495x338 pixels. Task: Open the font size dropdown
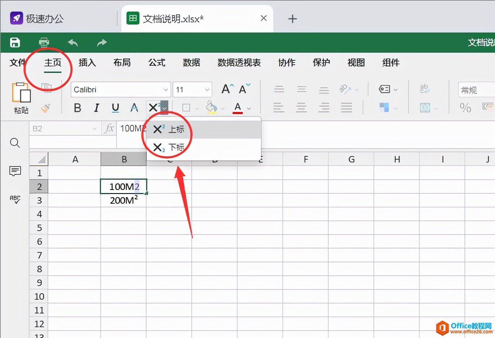pyautogui.click(x=206, y=90)
